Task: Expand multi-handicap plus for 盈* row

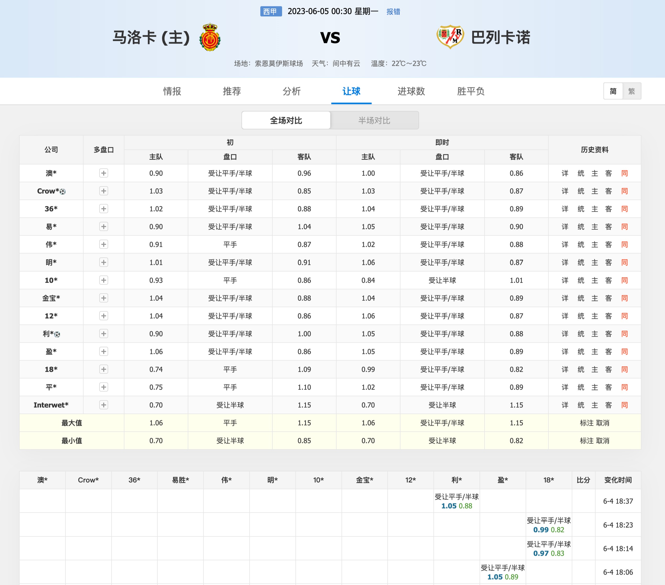Action: coord(103,351)
